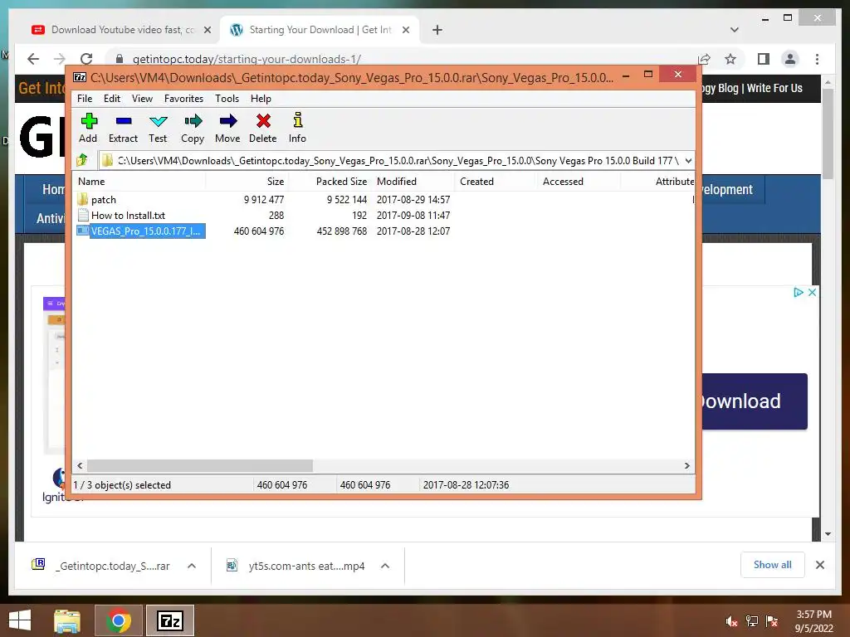This screenshot has height=637, width=850.
Task: Open Chrome three-dot menu
Action: pos(817,59)
